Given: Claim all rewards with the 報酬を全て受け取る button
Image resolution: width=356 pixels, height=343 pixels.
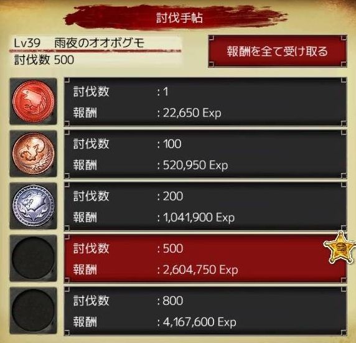Looking at the screenshot, I should 278,51.
